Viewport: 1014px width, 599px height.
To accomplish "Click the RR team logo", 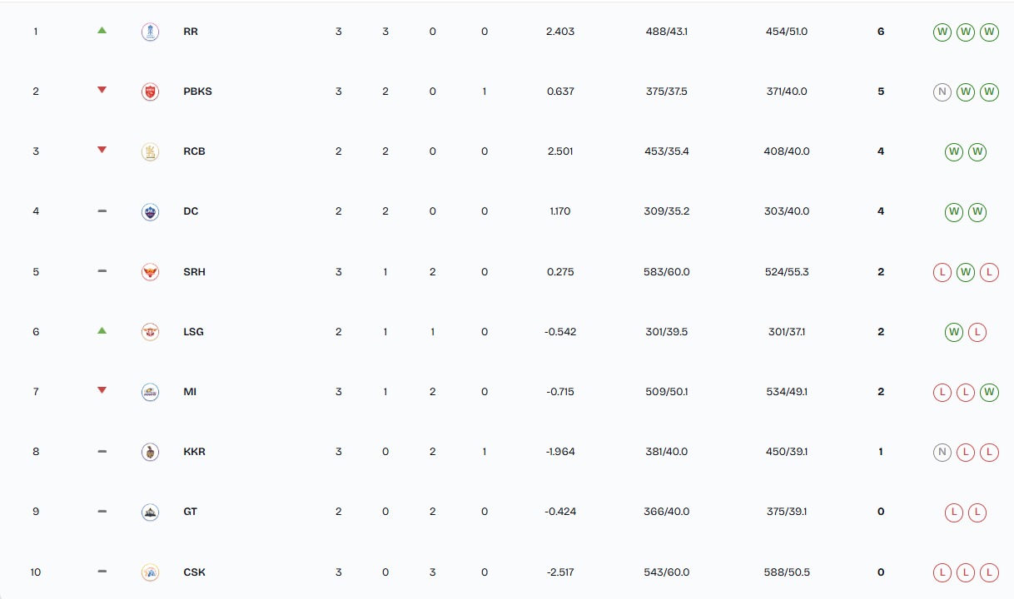I will [x=150, y=32].
